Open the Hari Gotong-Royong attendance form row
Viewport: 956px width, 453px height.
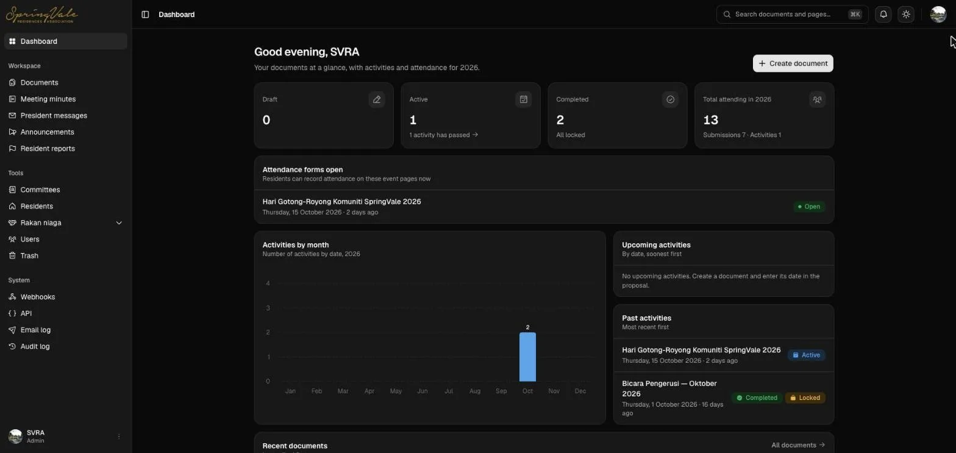point(544,207)
